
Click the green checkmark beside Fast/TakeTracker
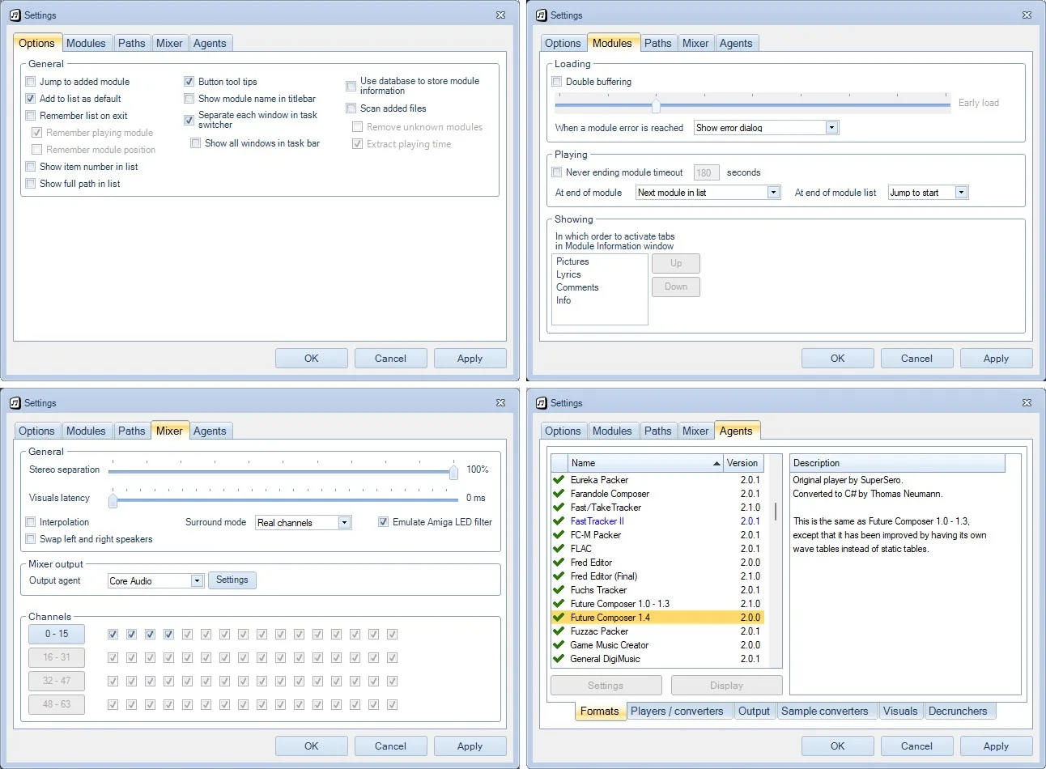559,508
